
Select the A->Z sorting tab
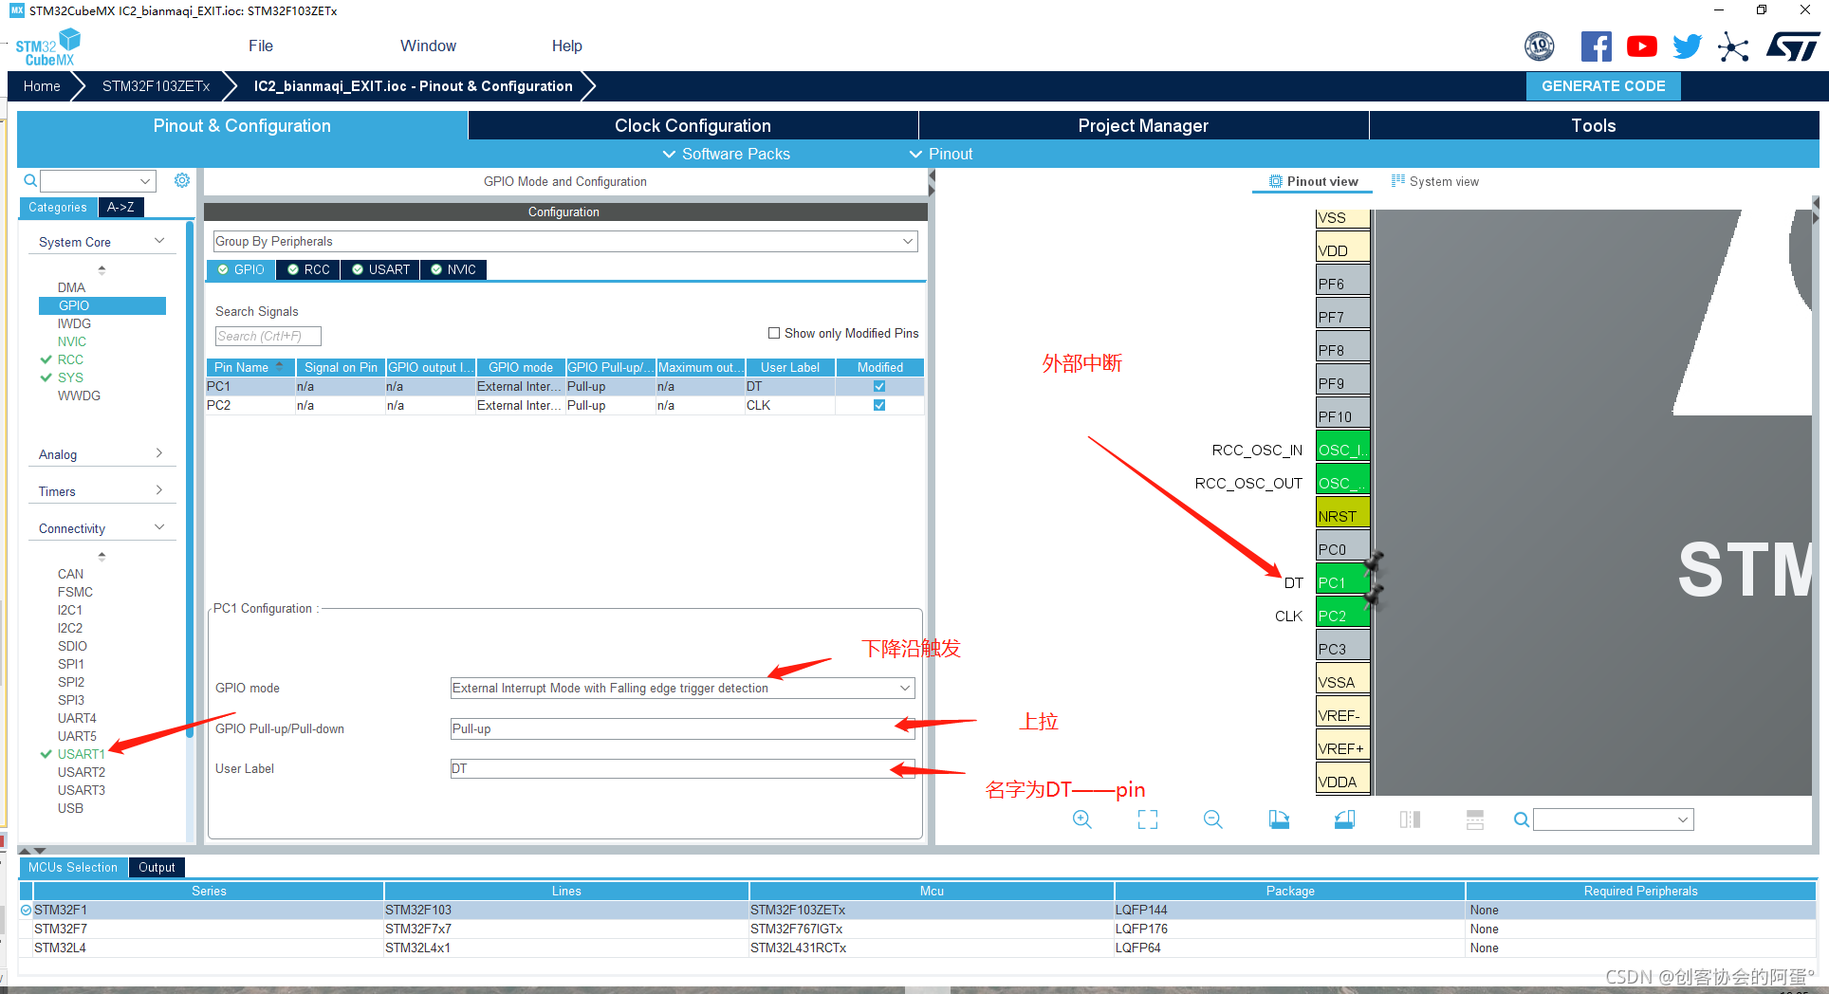pyautogui.click(x=120, y=207)
